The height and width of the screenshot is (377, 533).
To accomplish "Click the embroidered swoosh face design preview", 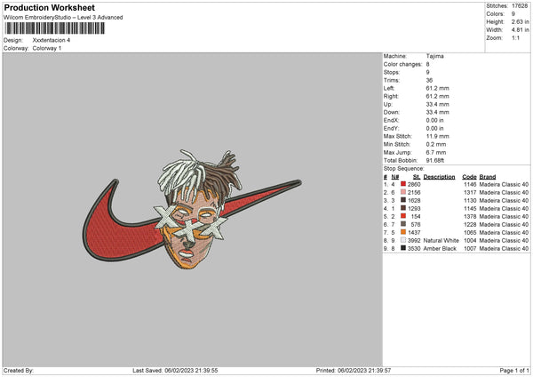I will point(192,210).
